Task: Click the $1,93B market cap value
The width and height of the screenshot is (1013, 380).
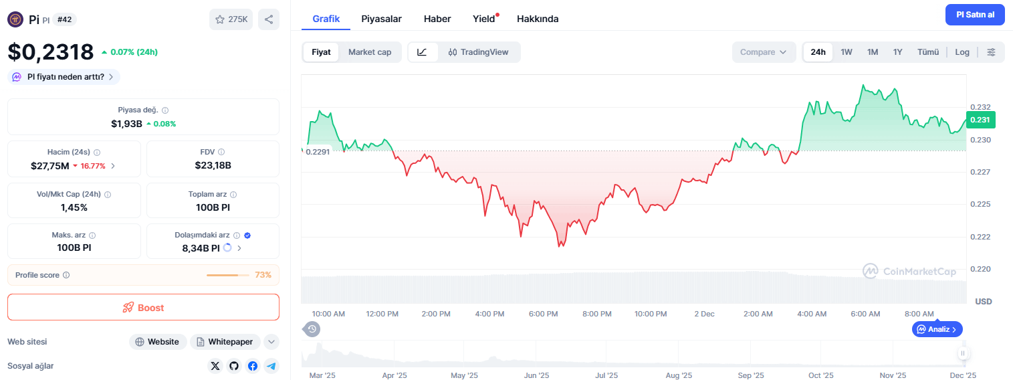Action: pyautogui.click(x=126, y=124)
